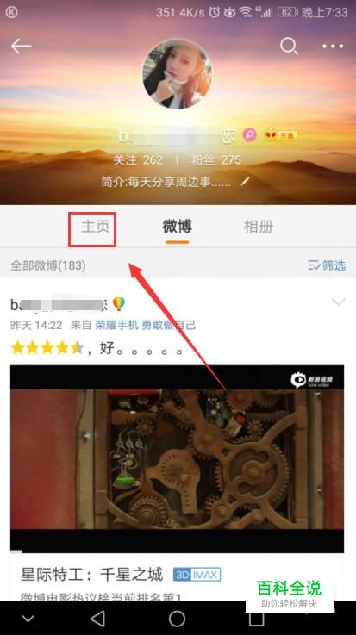The height and width of the screenshot is (635, 356).
Task: Expand the post options chevron
Action: pos(338,302)
